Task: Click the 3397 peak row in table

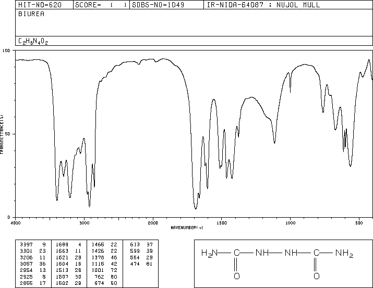Action: tap(33, 244)
